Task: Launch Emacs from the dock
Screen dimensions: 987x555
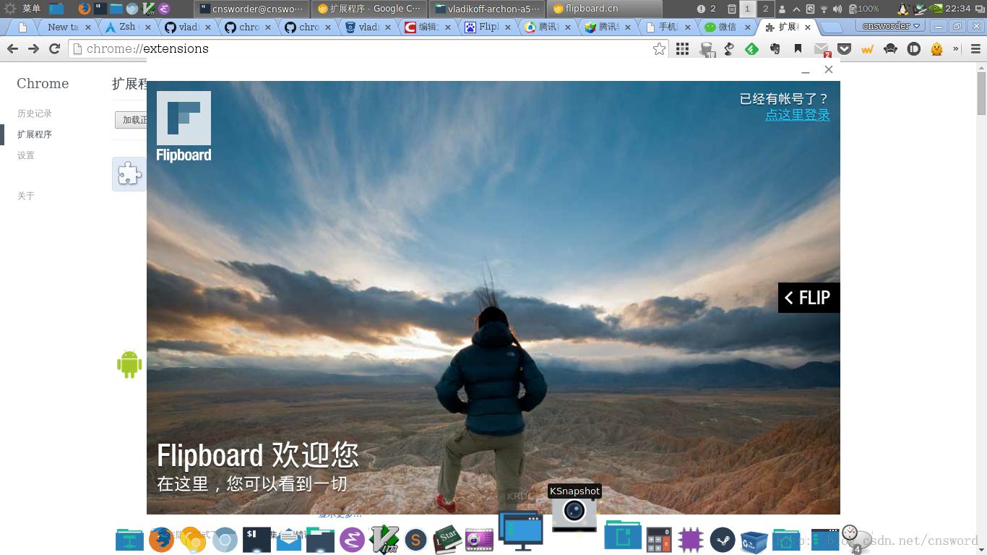Action: coord(352,540)
